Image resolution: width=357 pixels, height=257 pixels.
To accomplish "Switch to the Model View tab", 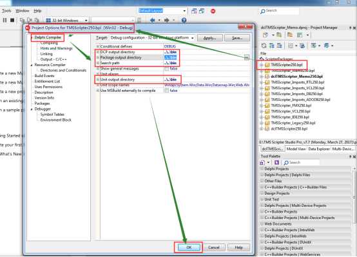I will (296, 149).
